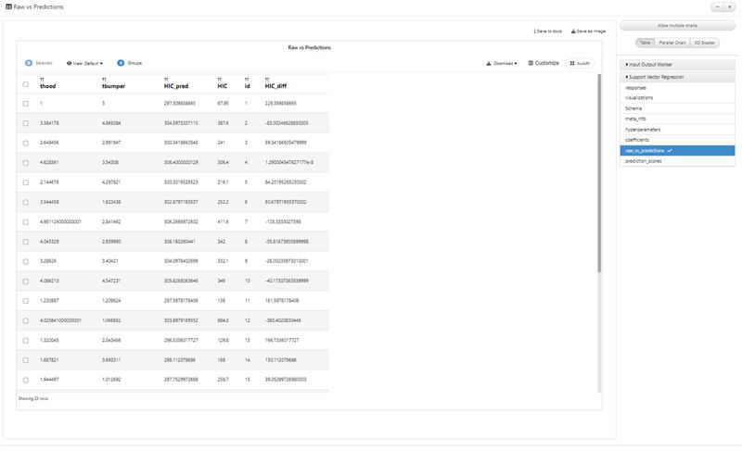Click the Save as image icon

tap(573, 31)
